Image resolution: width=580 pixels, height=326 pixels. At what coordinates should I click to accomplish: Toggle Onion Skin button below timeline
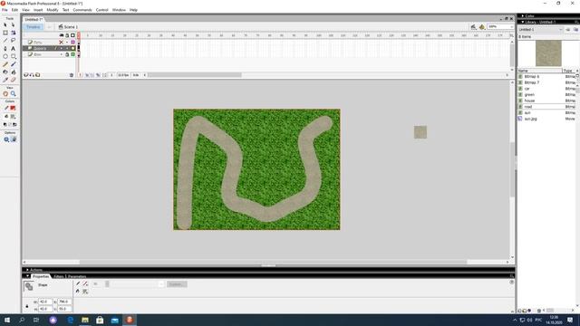pos(87,75)
